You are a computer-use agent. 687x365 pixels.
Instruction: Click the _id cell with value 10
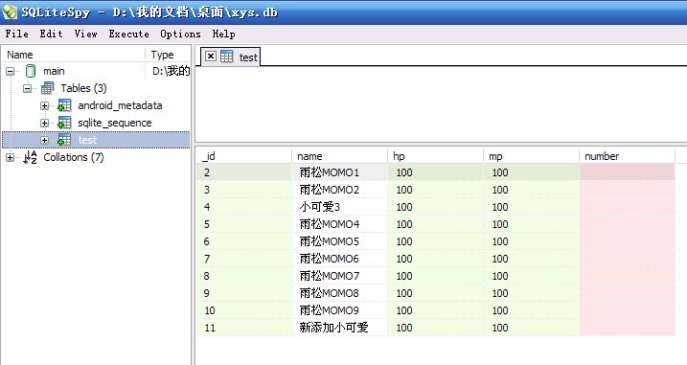pyautogui.click(x=244, y=310)
